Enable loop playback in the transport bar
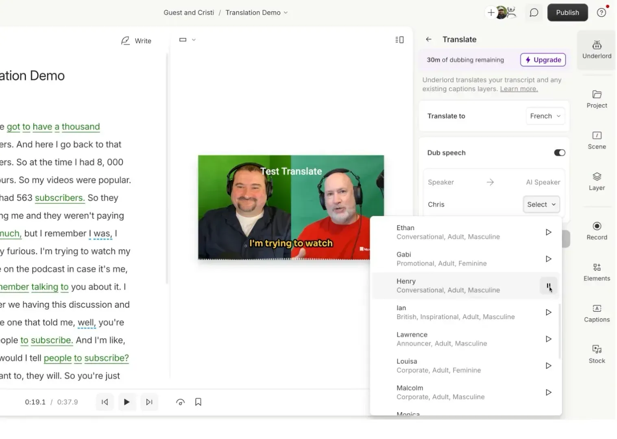Image resolution: width=617 pixels, height=439 pixels. [x=180, y=402]
